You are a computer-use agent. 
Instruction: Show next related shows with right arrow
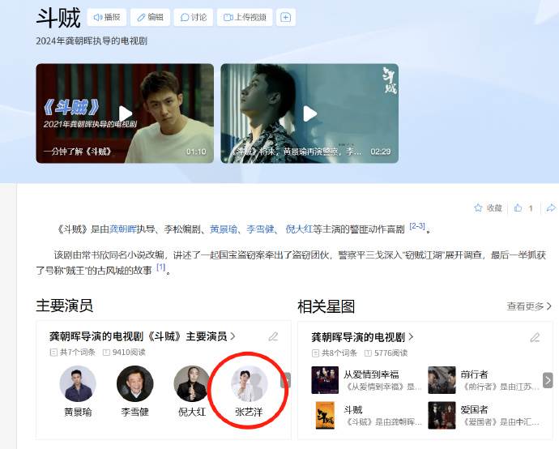[548, 380]
